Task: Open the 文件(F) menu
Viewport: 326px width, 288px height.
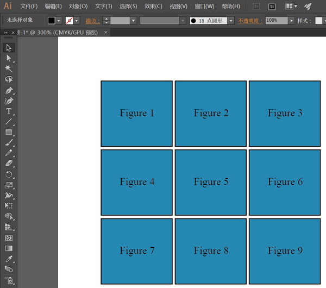Action: pos(29,7)
